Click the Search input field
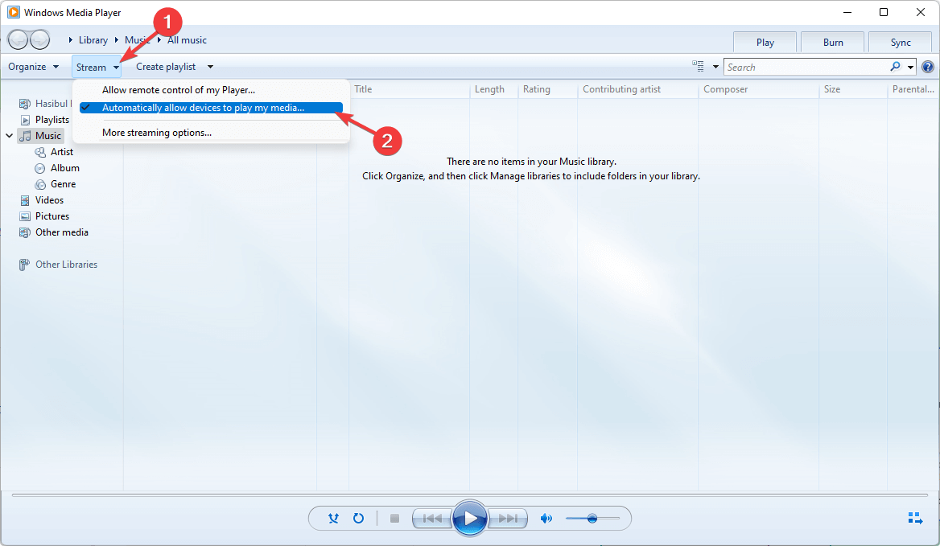This screenshot has width=940, height=546. point(806,67)
